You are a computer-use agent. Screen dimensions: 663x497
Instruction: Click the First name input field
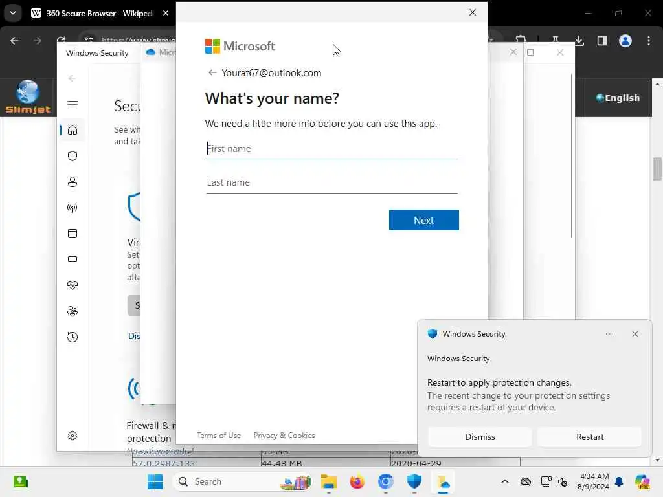coord(331,149)
